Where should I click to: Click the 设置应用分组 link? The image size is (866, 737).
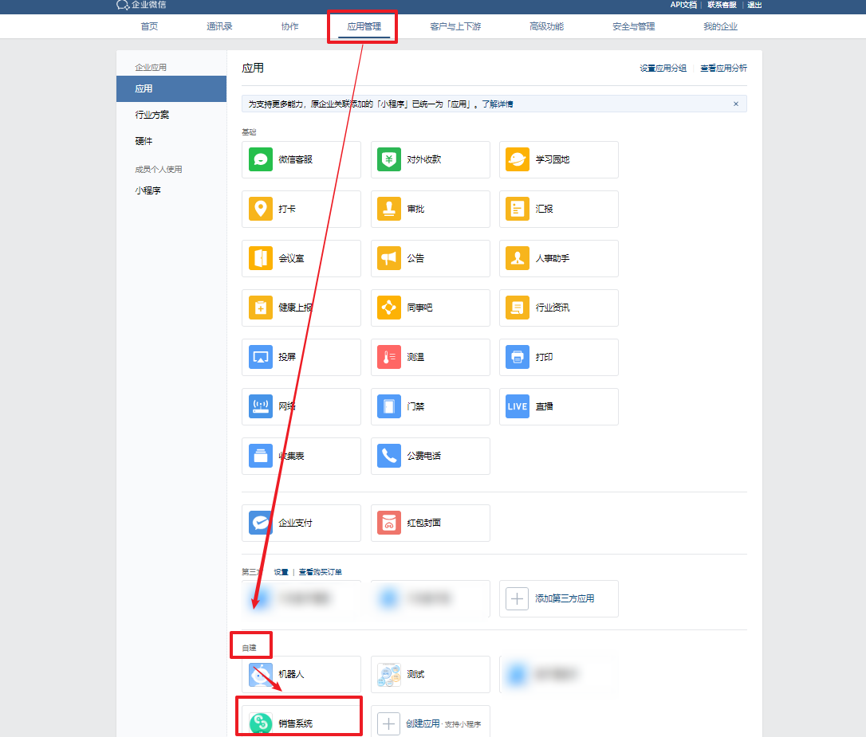(663, 69)
